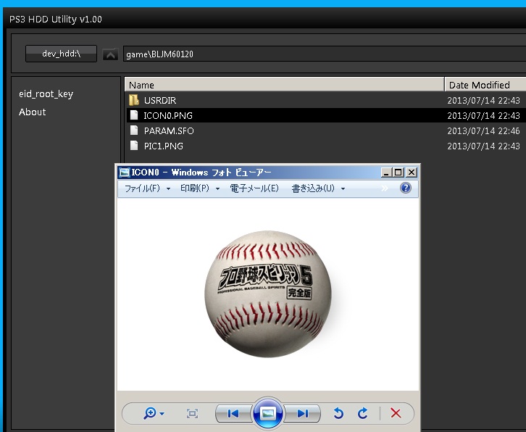Select the PIC1.PNG file row

pyautogui.click(x=325, y=146)
